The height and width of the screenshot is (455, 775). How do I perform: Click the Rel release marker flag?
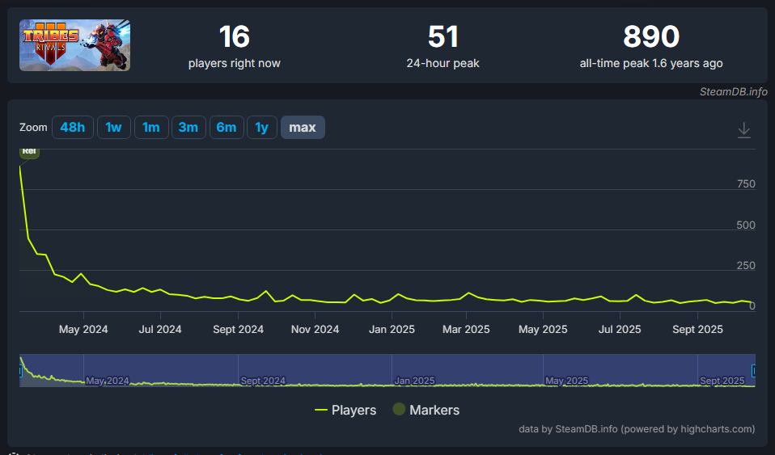(x=29, y=152)
